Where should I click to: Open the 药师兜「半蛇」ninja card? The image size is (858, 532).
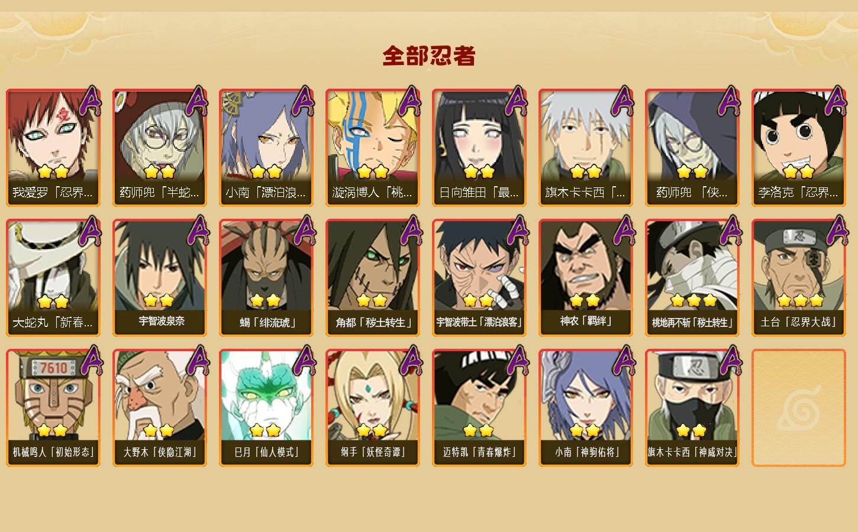[160, 148]
